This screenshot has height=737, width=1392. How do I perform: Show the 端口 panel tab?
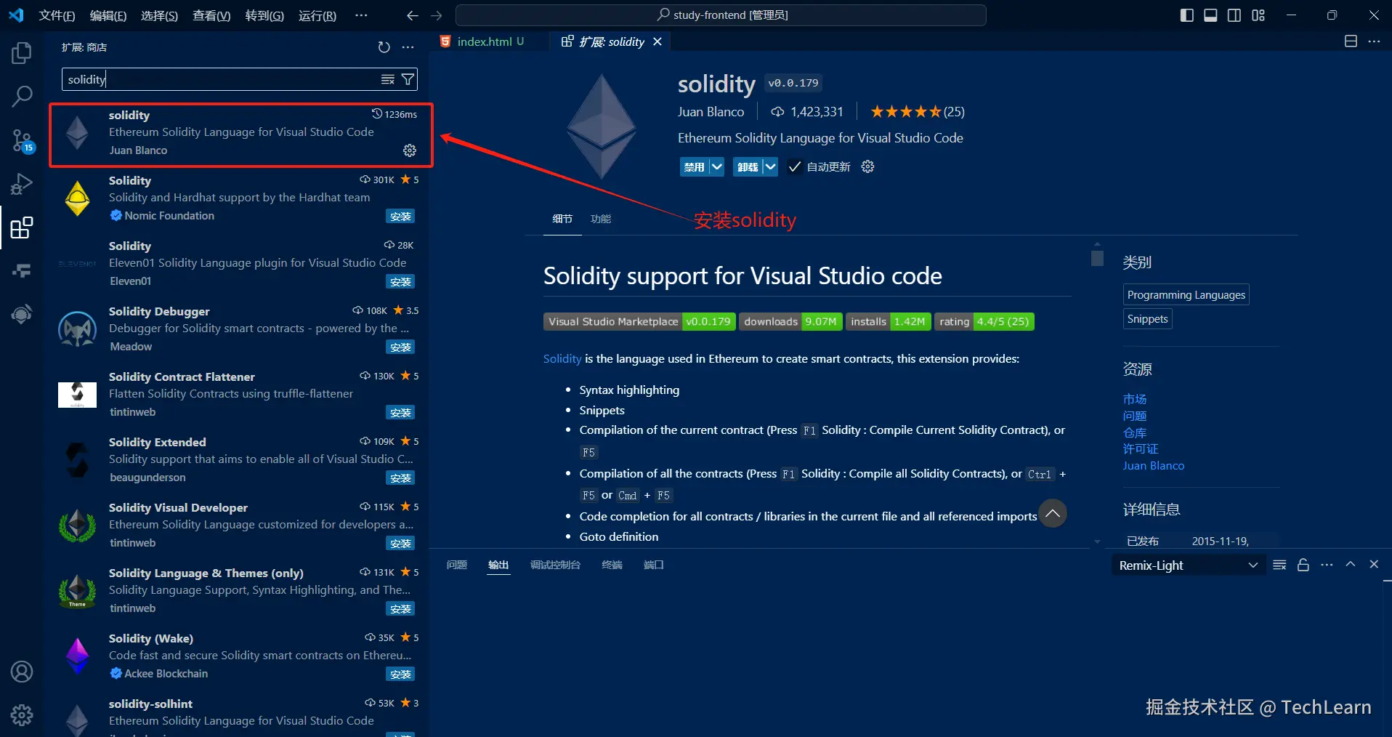tap(654, 565)
